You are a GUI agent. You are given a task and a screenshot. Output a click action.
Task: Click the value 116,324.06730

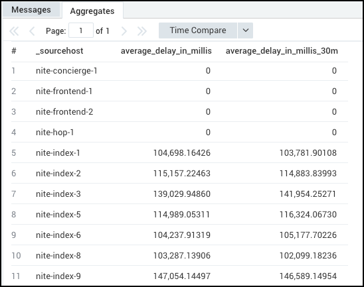[x=308, y=215]
